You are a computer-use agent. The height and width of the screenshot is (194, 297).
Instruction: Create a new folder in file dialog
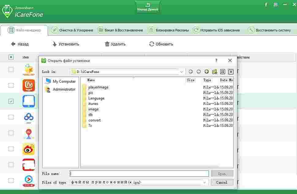pos(214,72)
